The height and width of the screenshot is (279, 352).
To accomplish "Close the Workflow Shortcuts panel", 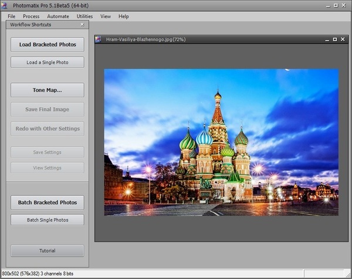I will pyautogui.click(x=83, y=25).
